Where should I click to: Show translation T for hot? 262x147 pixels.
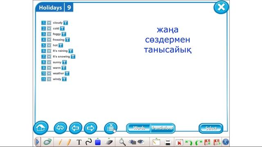[61, 45]
